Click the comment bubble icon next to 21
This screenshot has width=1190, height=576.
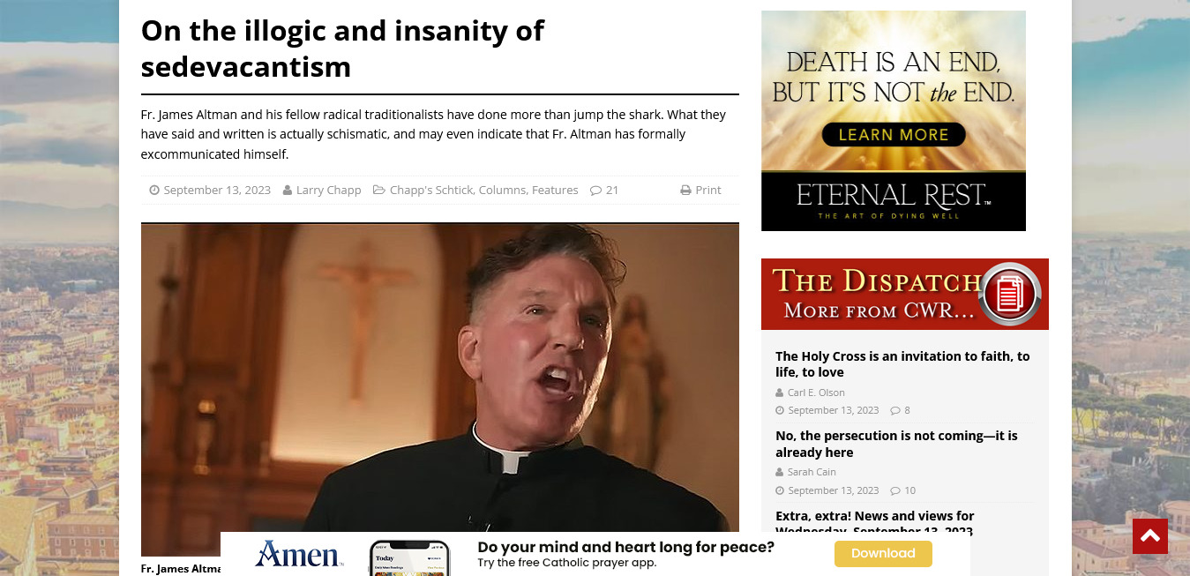click(x=595, y=190)
